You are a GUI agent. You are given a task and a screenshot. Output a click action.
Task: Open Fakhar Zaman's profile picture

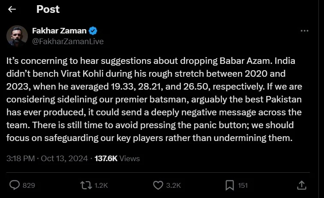17,36
